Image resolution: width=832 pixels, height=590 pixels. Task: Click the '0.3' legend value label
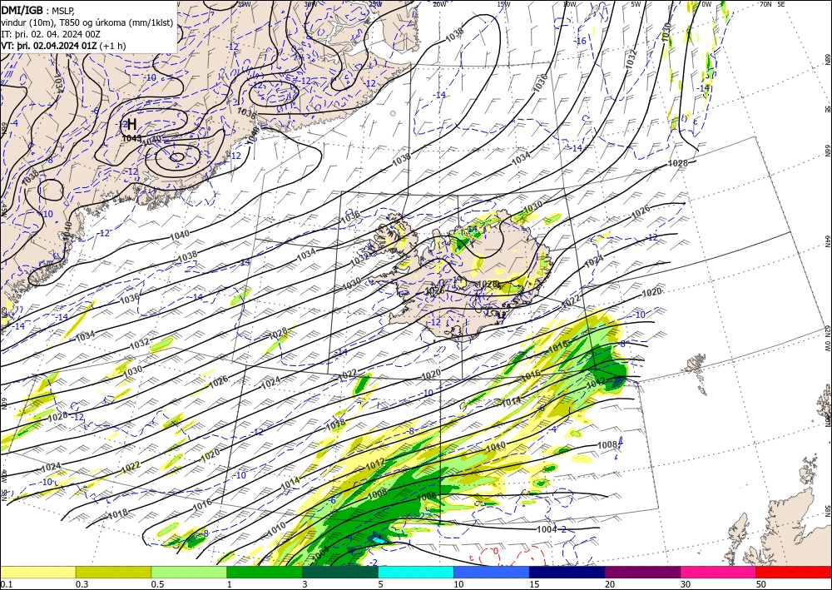click(x=82, y=584)
